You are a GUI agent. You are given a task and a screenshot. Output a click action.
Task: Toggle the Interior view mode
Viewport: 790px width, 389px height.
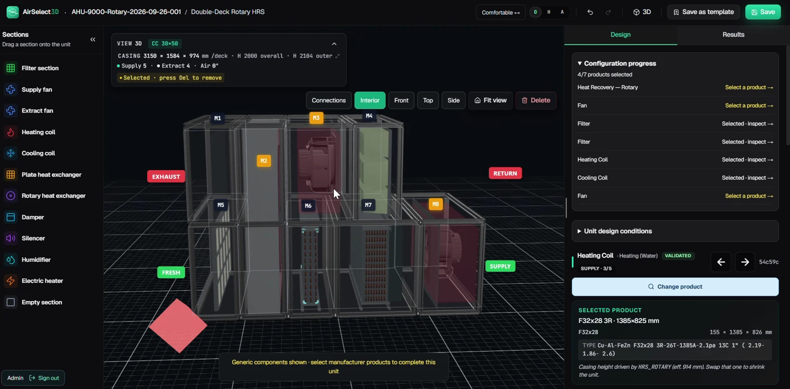[x=370, y=100]
